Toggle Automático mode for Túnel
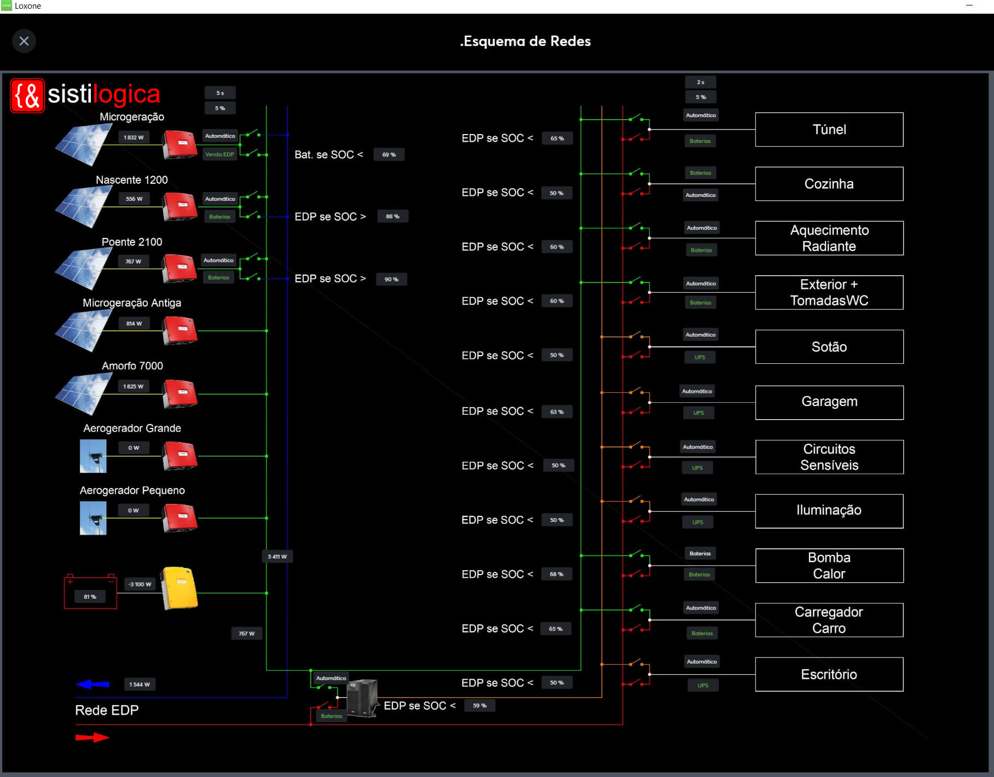 (x=701, y=115)
